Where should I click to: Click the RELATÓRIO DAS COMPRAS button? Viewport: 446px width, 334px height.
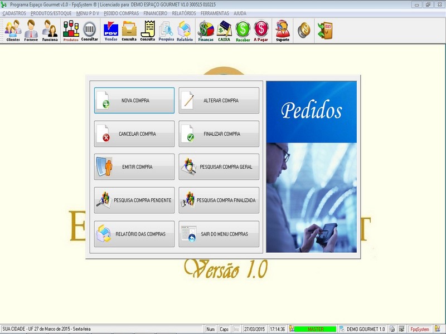pyautogui.click(x=134, y=234)
